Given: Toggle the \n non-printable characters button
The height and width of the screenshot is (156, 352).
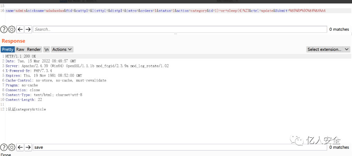Looking at the screenshot, I should [x=47, y=49].
